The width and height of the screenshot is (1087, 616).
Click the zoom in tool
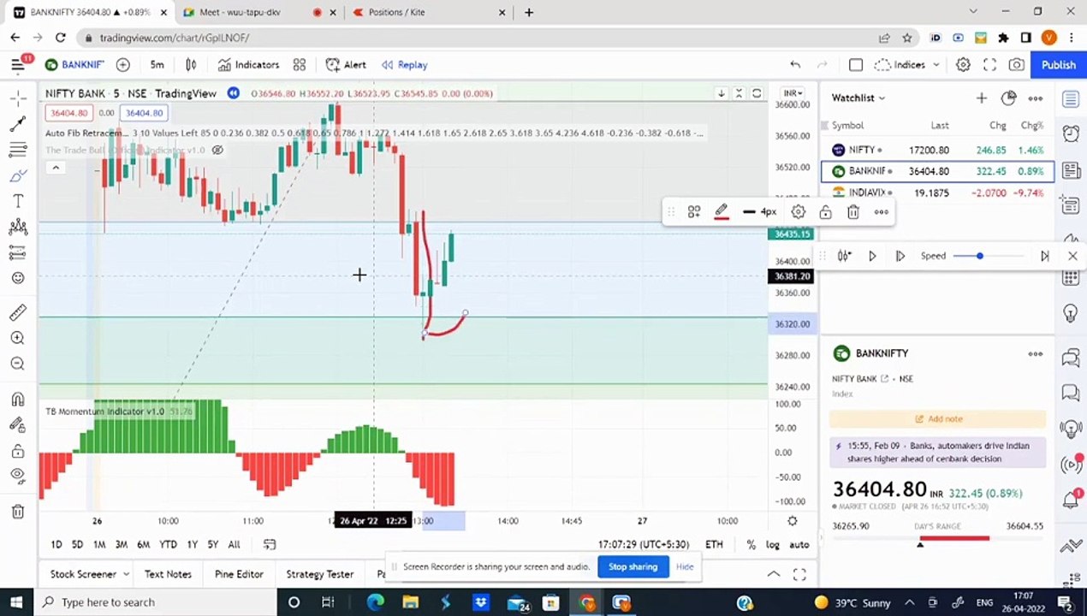[17, 338]
